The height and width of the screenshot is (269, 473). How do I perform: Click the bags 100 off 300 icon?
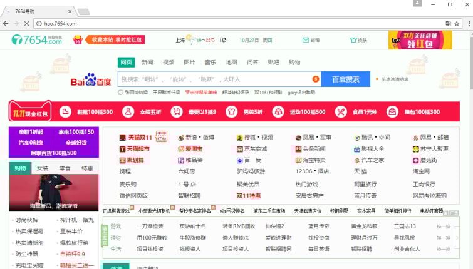coord(392,112)
